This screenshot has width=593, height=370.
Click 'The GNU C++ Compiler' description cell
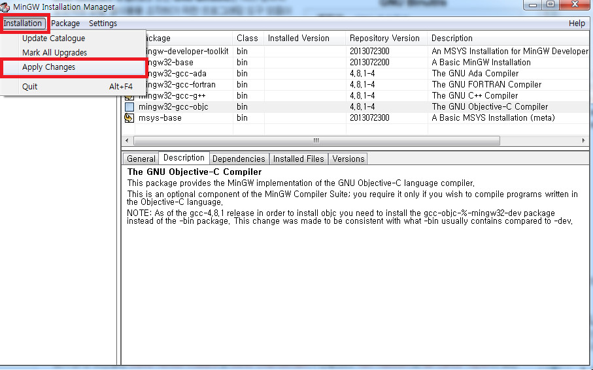[475, 96]
